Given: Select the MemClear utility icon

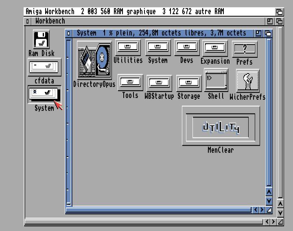Looking at the screenshot, I should pyautogui.click(x=221, y=126).
